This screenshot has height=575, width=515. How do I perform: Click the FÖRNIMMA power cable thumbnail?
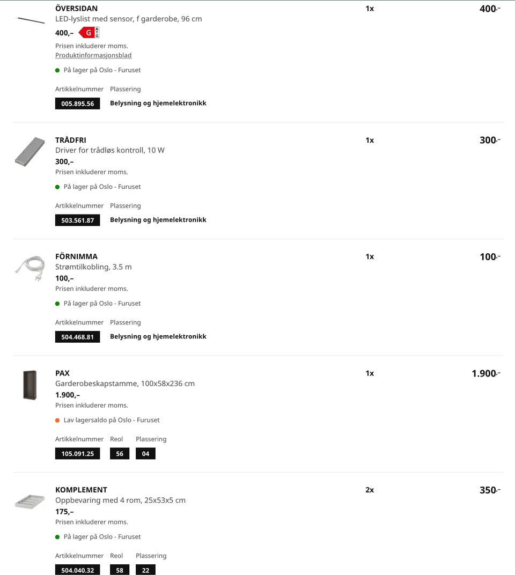tap(30, 268)
